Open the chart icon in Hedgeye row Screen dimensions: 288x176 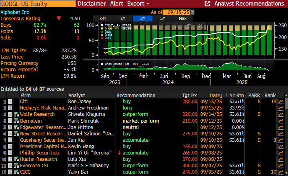coord(280,108)
